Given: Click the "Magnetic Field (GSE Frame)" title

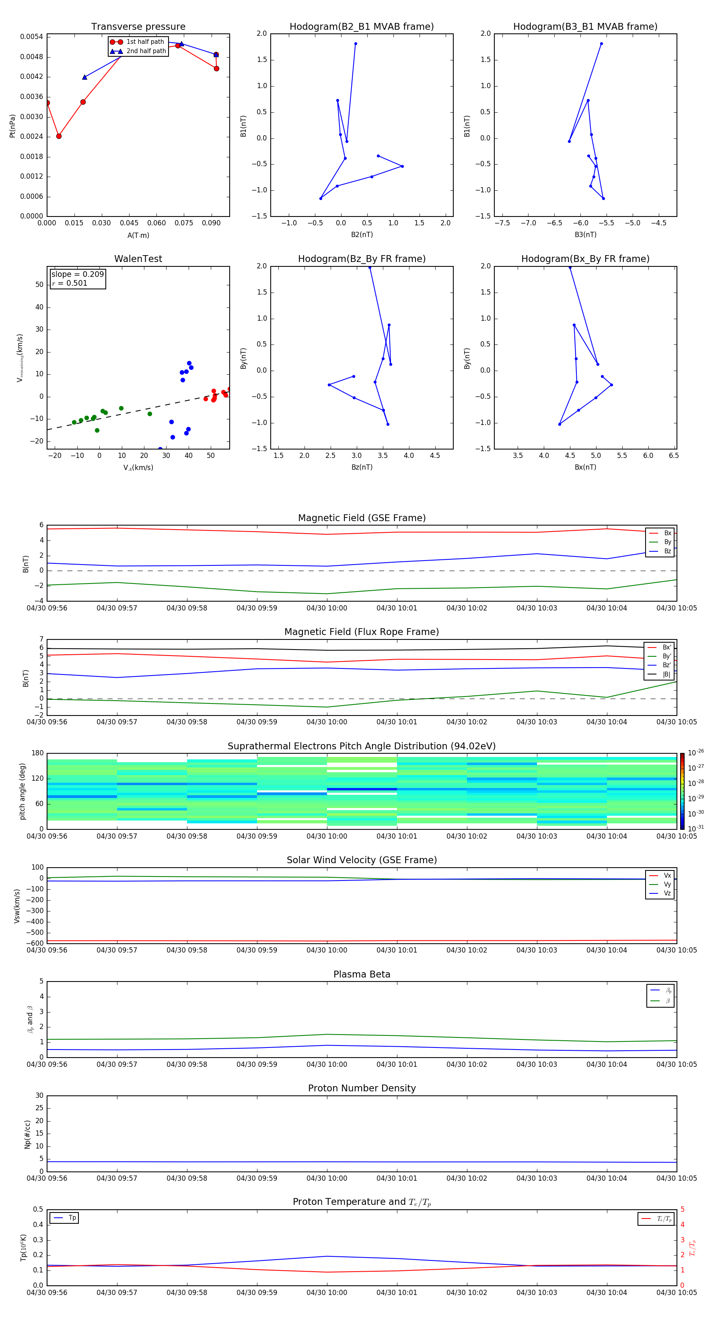Looking at the screenshot, I should tap(362, 518).
